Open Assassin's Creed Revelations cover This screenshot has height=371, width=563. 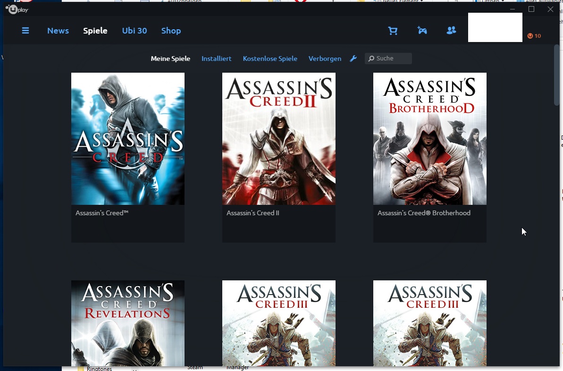point(128,323)
